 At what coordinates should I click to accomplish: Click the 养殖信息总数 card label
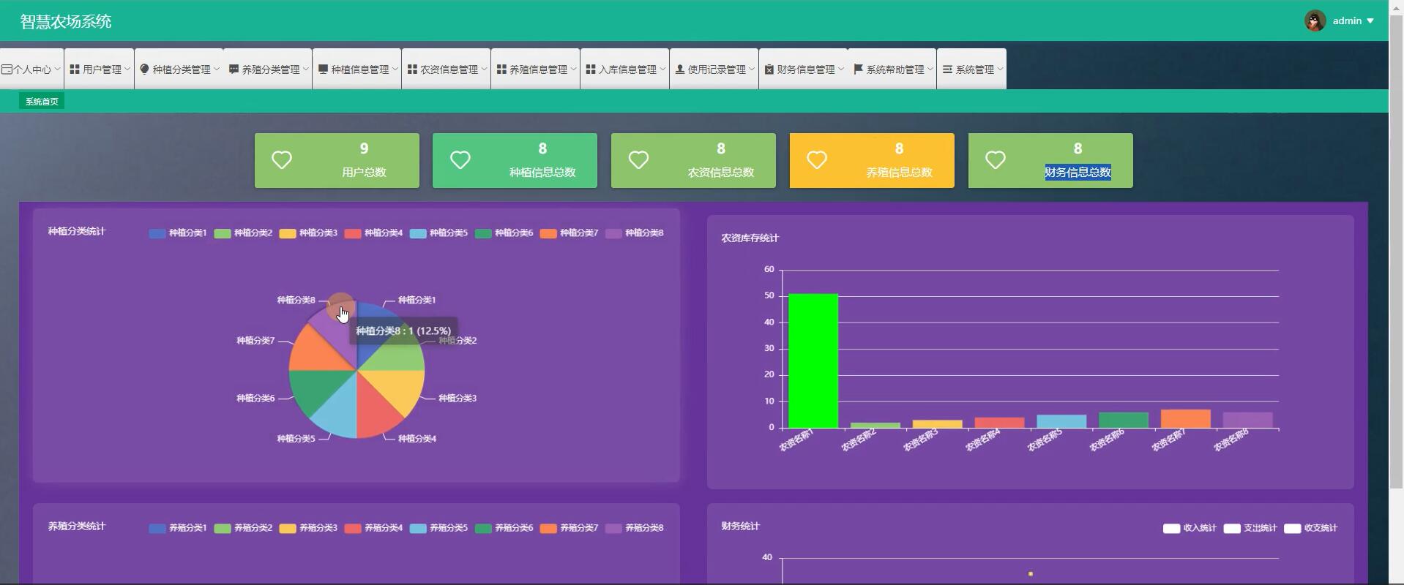click(x=900, y=173)
